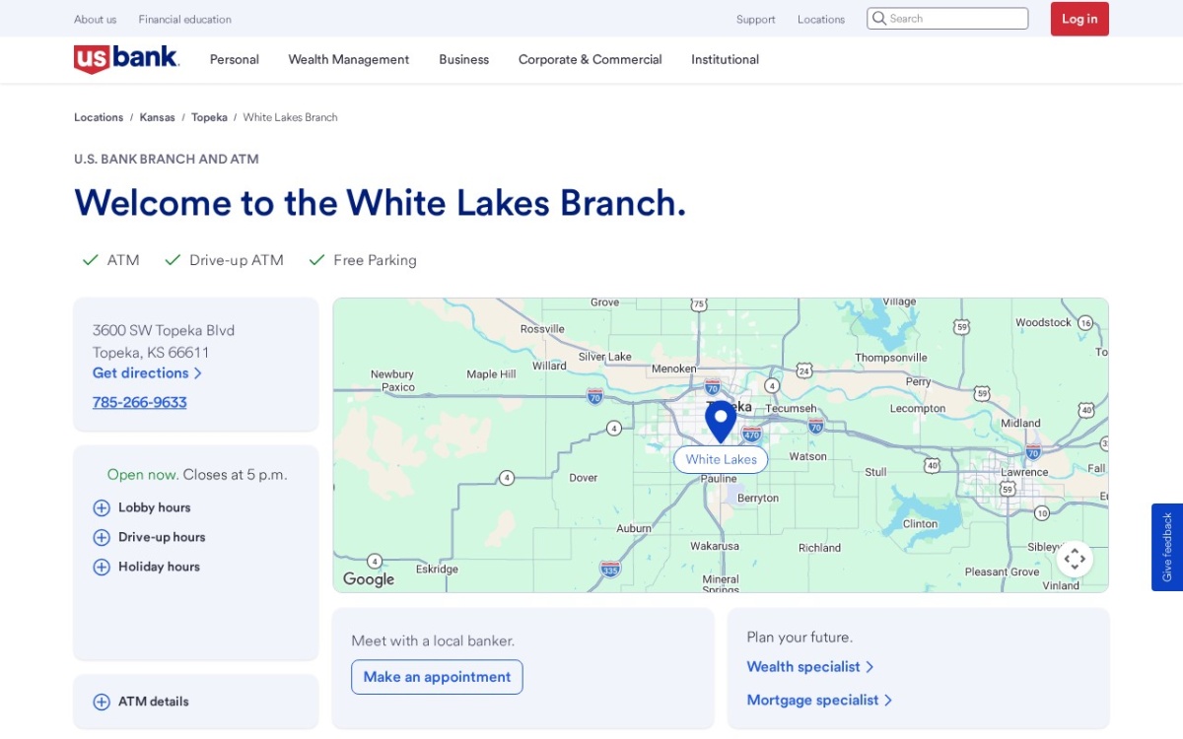1183x739 pixels.
Task: Go to Kansas breadcrumb
Action: coord(158,117)
